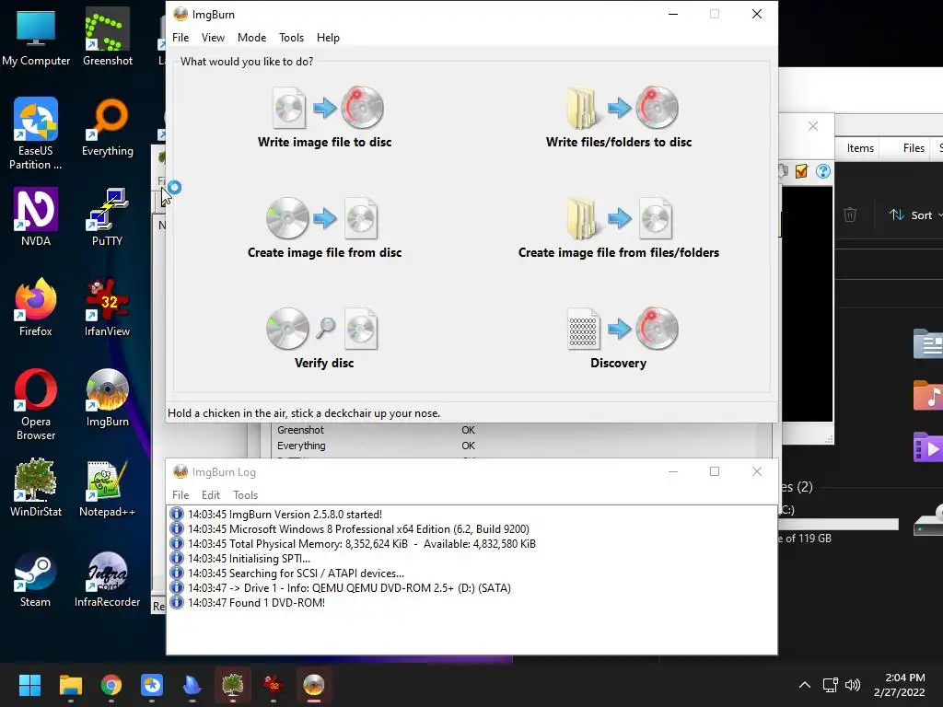Screen dimensions: 943x707
Task: Select log line 'Total Physical Memory'
Action: pyautogui.click(x=361, y=543)
